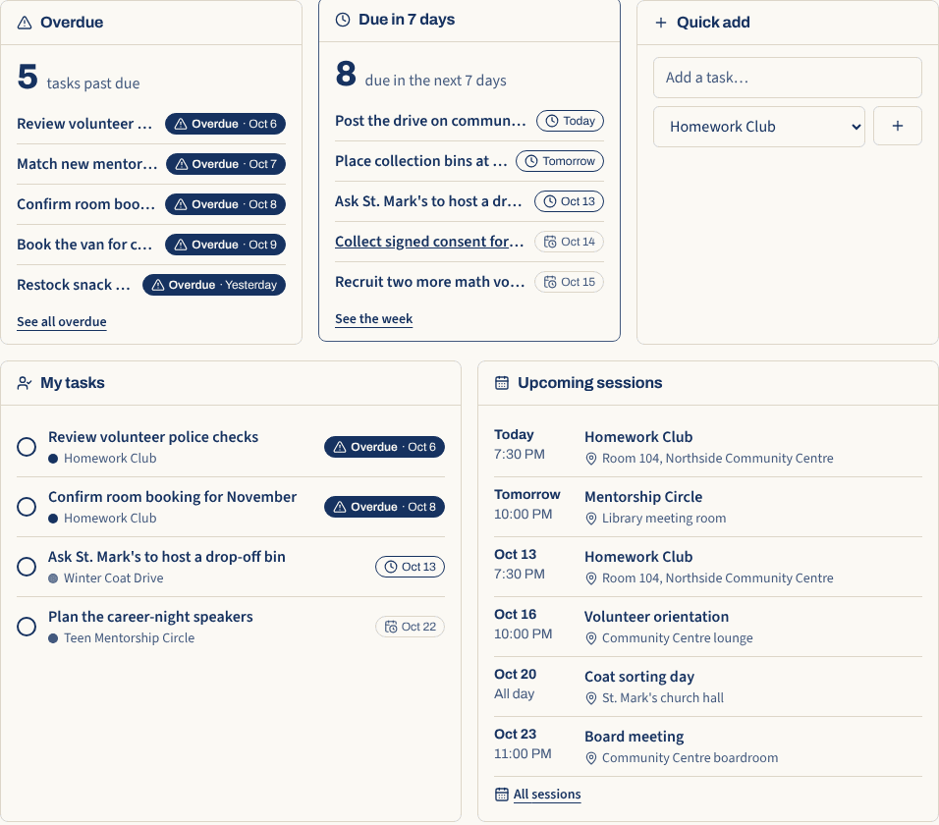Screen dimensions: 939x825
Task: Select the Board meeting session title
Action: point(634,737)
